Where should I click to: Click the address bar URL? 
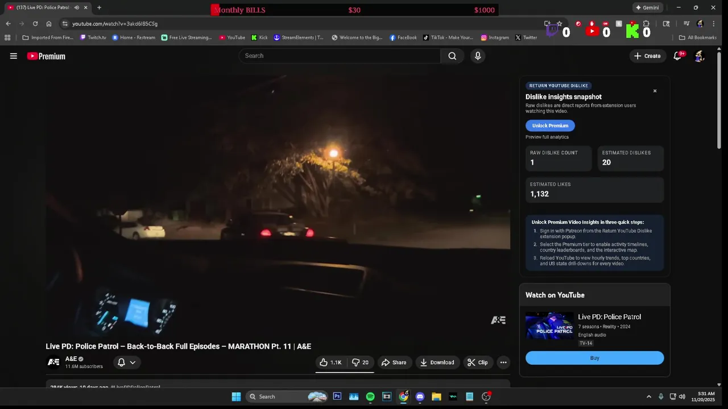115,24
